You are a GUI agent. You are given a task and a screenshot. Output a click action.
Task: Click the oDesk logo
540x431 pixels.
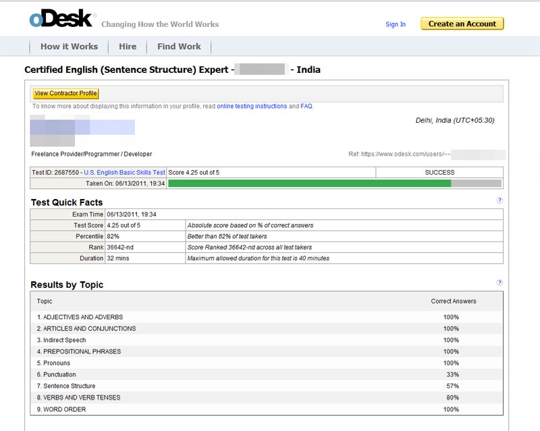pos(61,19)
